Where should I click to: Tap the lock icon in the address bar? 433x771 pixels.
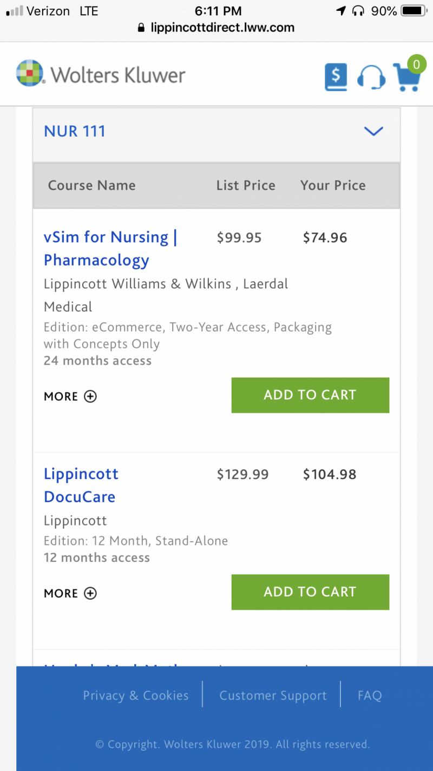142,28
